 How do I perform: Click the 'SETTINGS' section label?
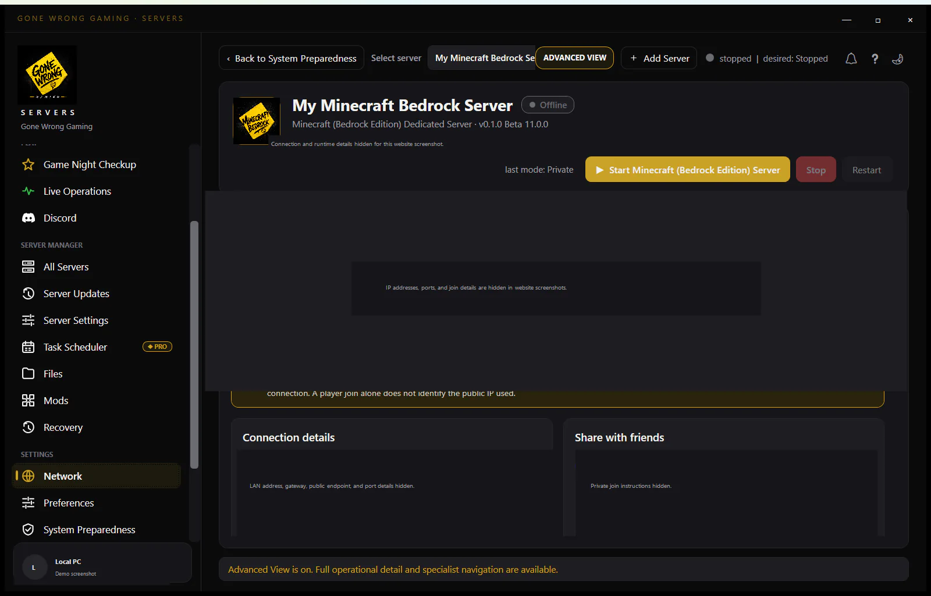click(37, 455)
